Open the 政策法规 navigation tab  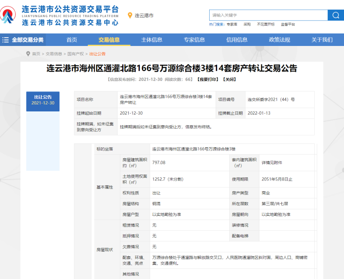[279, 39]
